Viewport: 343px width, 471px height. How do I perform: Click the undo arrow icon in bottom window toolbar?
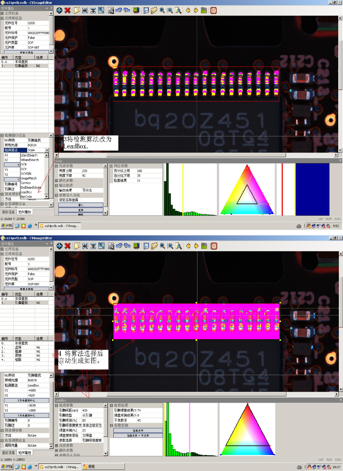point(119,246)
